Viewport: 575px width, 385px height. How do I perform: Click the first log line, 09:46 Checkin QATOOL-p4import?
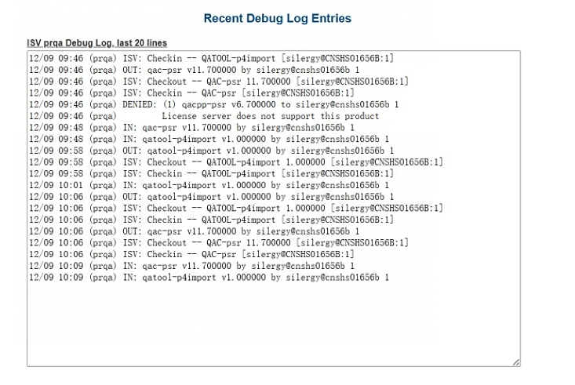[x=210, y=58]
